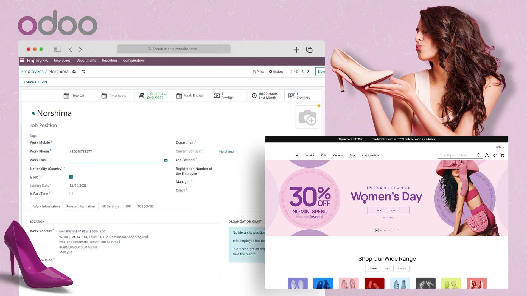The height and width of the screenshot is (296, 527).
Task: Click the Sign up for a FREE Club link
Action: [x=352, y=139]
